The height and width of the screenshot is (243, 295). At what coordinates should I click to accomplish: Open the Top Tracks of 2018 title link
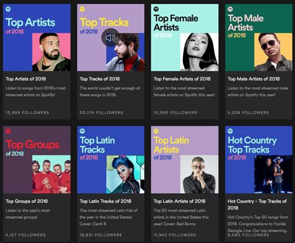[x=100, y=79]
